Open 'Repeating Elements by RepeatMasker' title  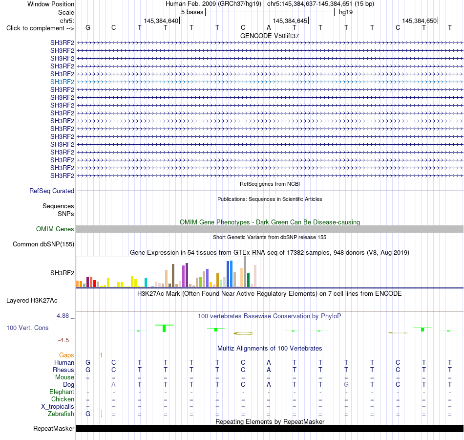coord(270,421)
